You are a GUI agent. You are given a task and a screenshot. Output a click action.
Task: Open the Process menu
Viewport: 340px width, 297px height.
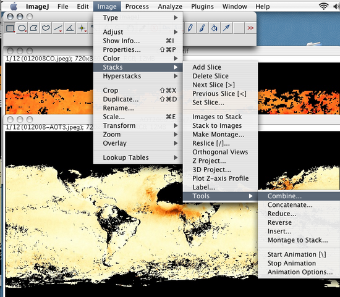[x=137, y=7]
